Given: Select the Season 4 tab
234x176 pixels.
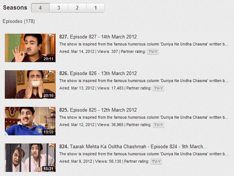Looking at the screenshot, I should coord(40,8).
